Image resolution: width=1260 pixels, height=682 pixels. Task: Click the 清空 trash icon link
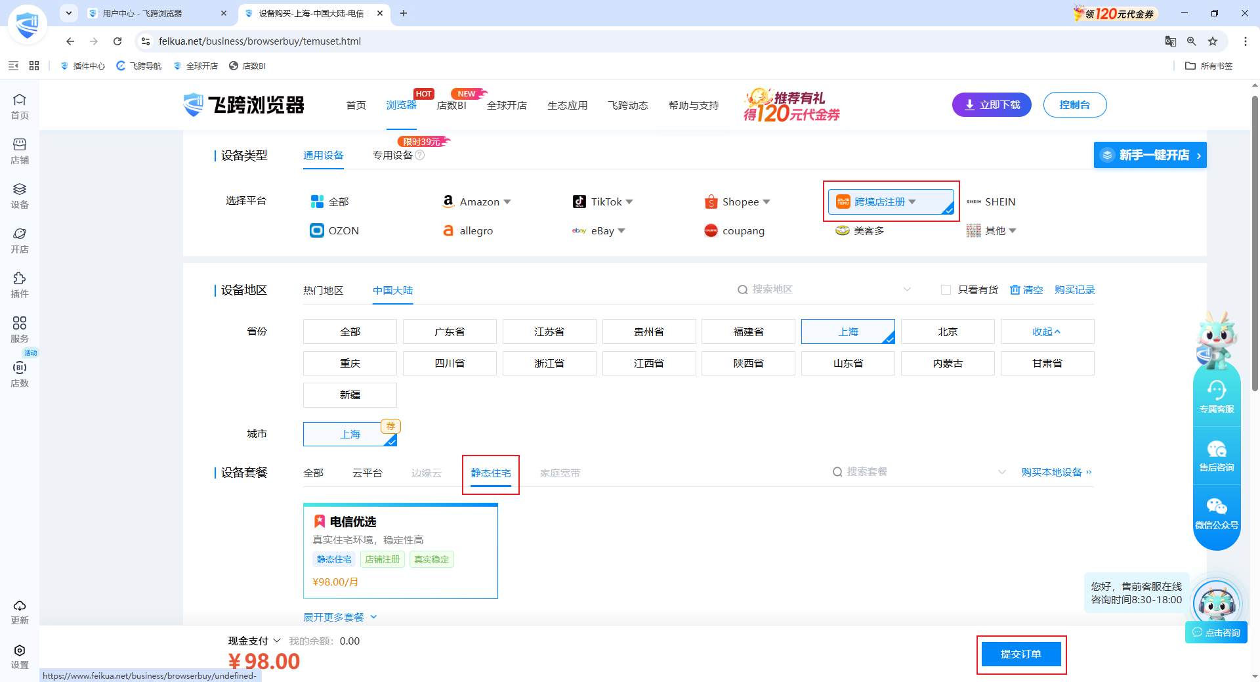[1026, 289]
